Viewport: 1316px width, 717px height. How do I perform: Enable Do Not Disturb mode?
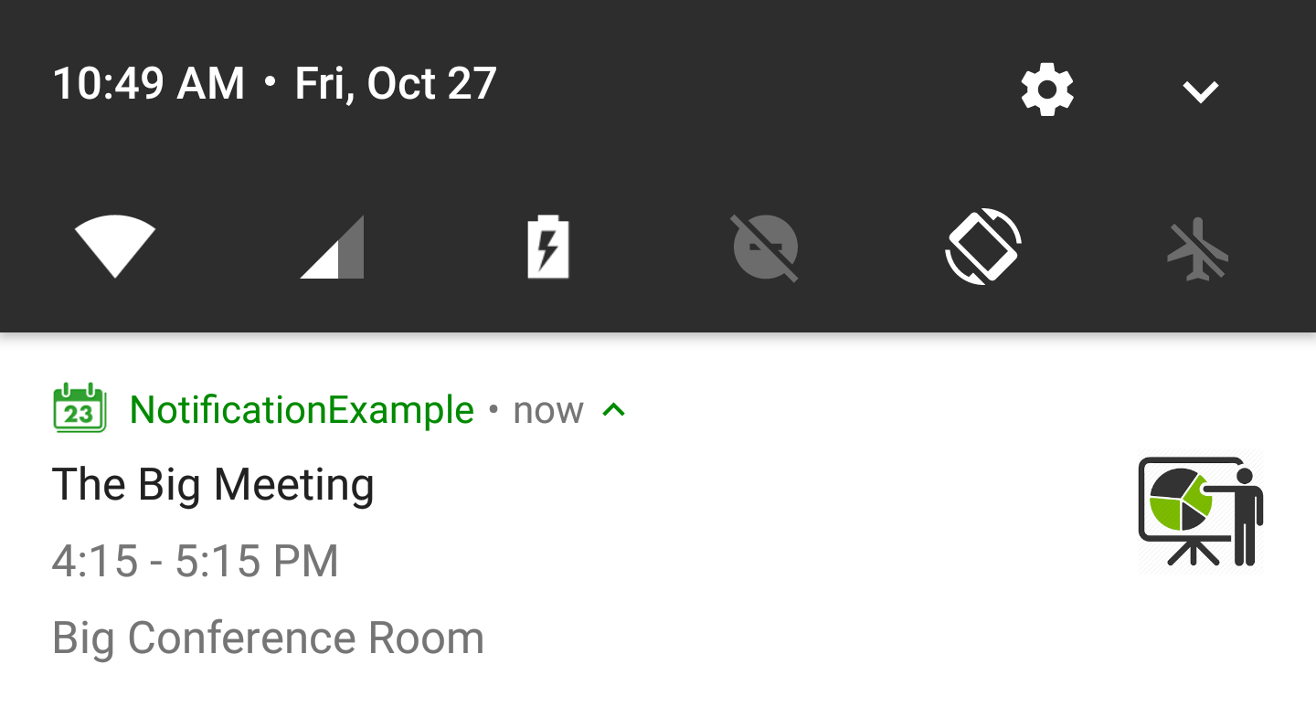click(x=765, y=247)
